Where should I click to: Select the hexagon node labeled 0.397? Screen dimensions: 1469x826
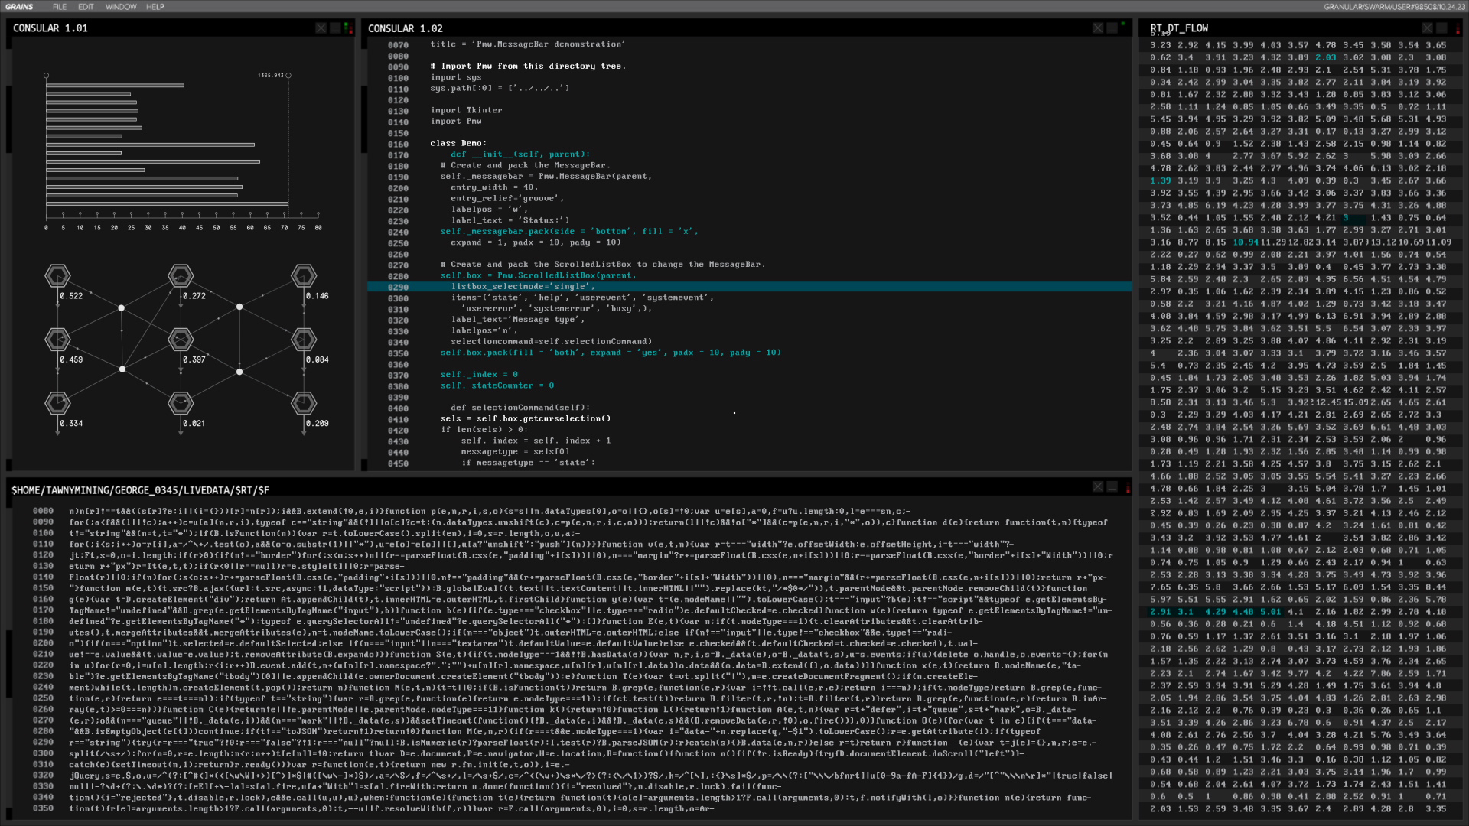pyautogui.click(x=181, y=339)
